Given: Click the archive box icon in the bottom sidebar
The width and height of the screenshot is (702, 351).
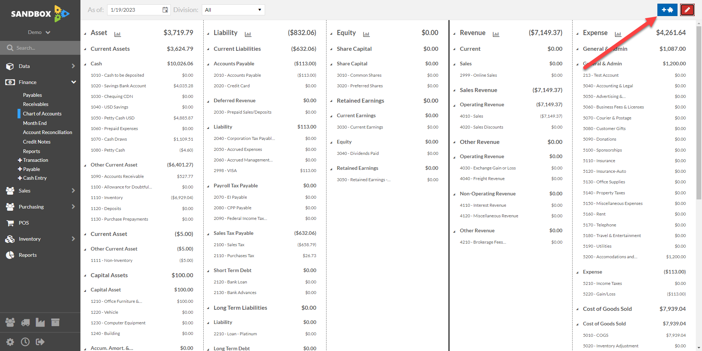Looking at the screenshot, I should pos(55,322).
